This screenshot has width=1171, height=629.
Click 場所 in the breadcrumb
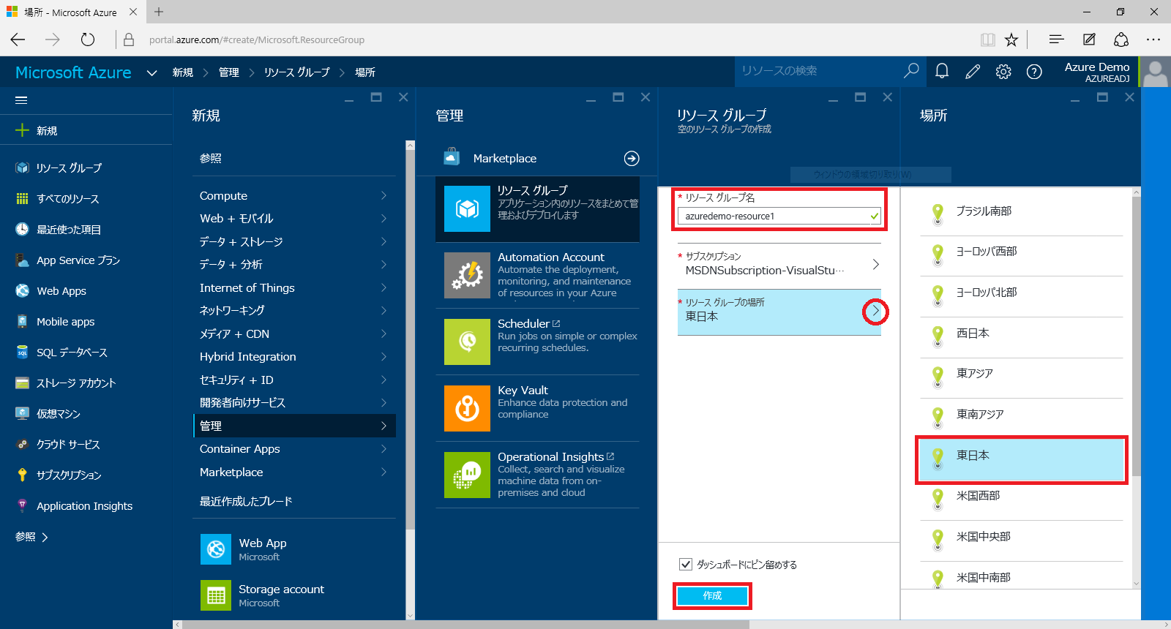coord(365,72)
